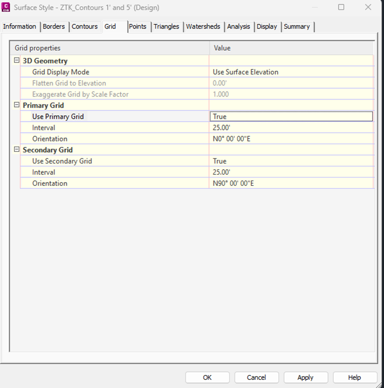The image size is (384, 388).
Task: Switch to the Analysis tab
Action: coord(239,26)
